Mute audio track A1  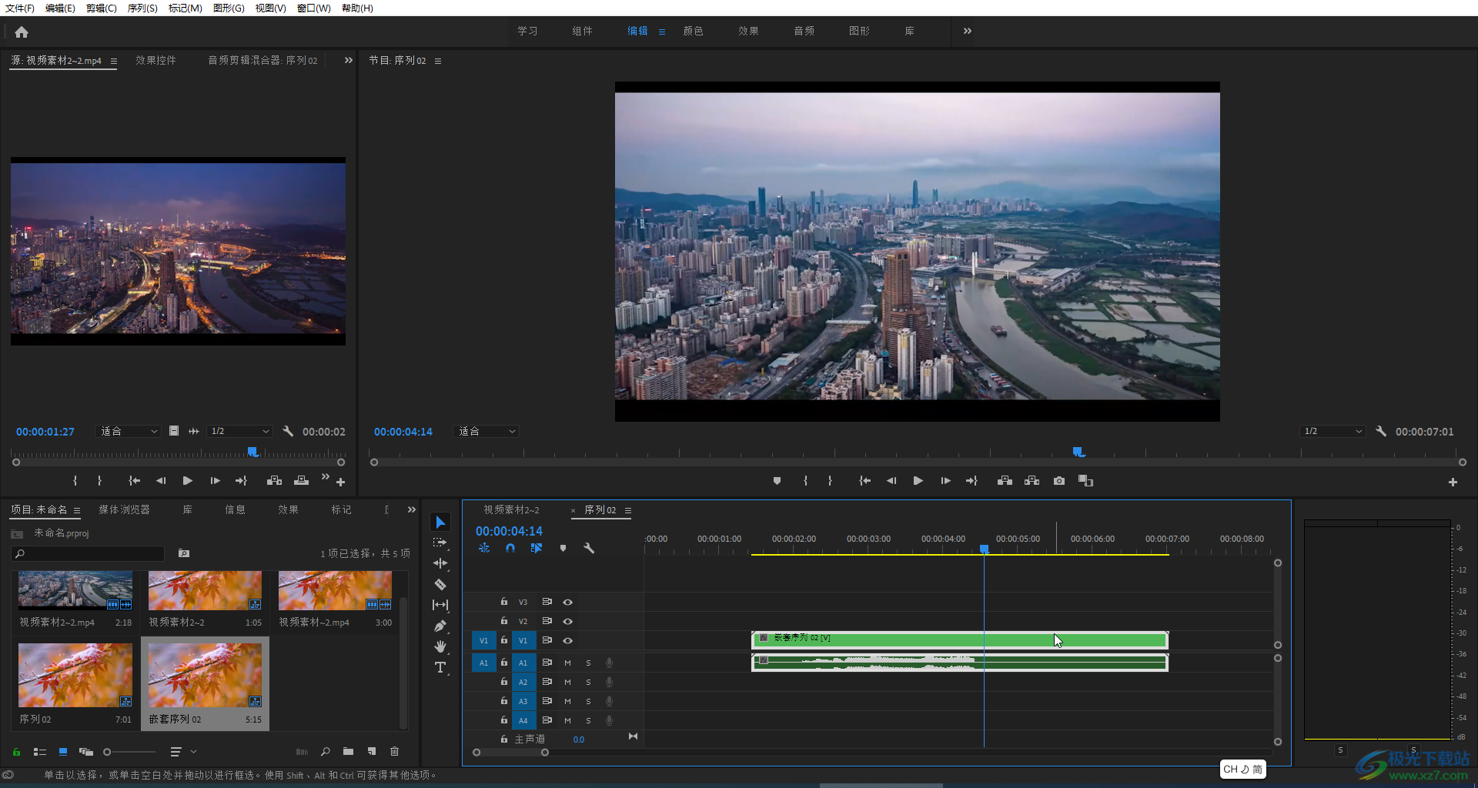coord(567,663)
